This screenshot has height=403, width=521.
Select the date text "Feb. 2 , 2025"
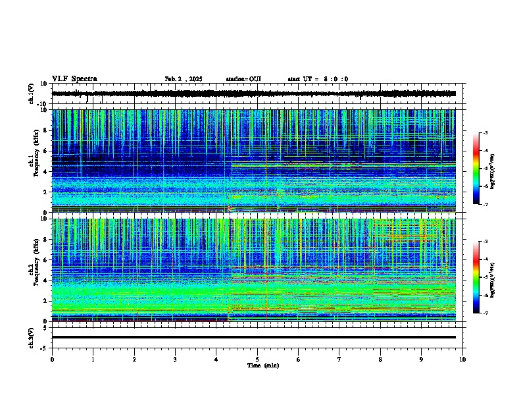tap(184, 79)
